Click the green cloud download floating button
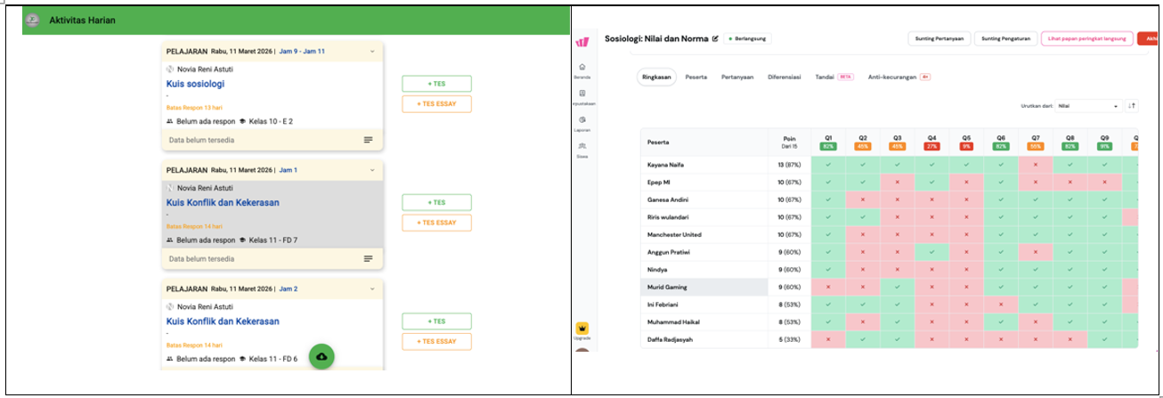Screen dimensions: 1163x398 321,356
